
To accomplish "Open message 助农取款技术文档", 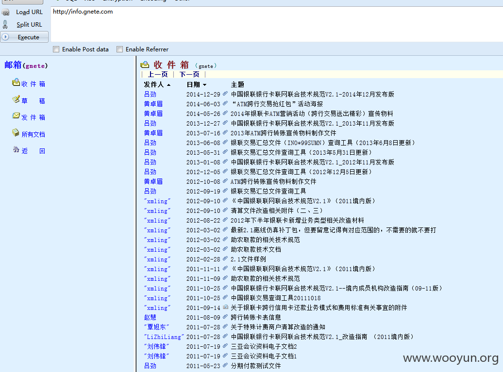I will coord(256,249).
